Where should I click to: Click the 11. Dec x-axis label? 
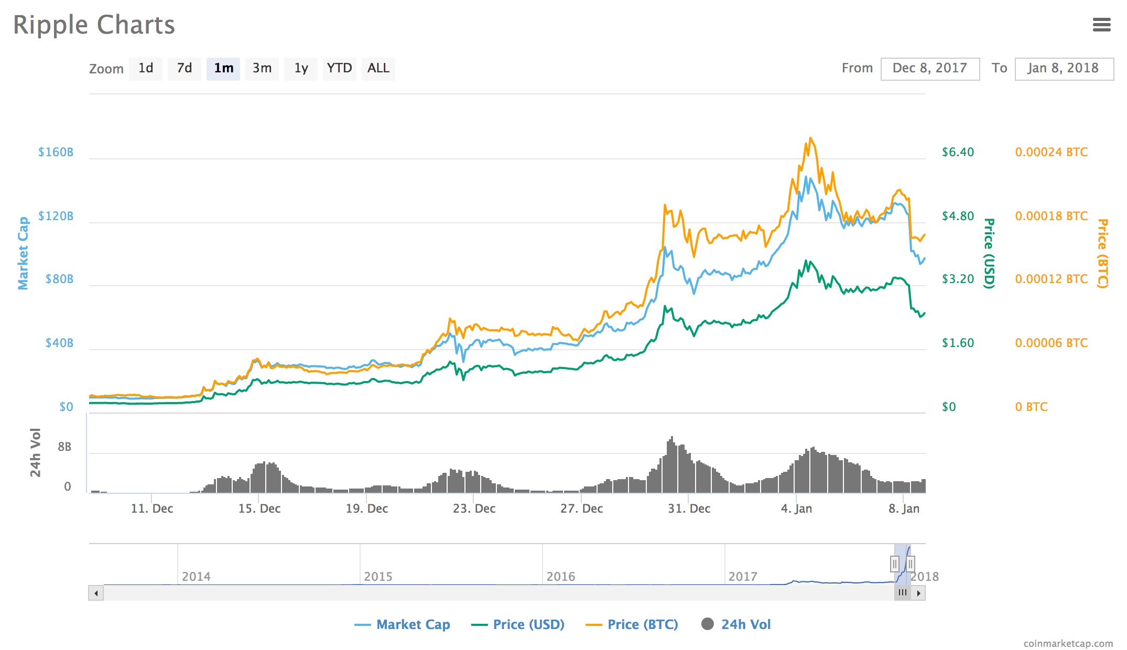tap(152, 508)
